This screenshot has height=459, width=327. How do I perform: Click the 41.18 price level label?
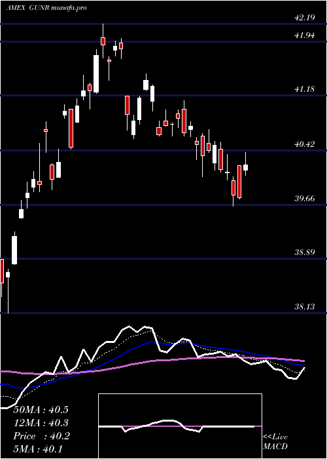(305, 89)
